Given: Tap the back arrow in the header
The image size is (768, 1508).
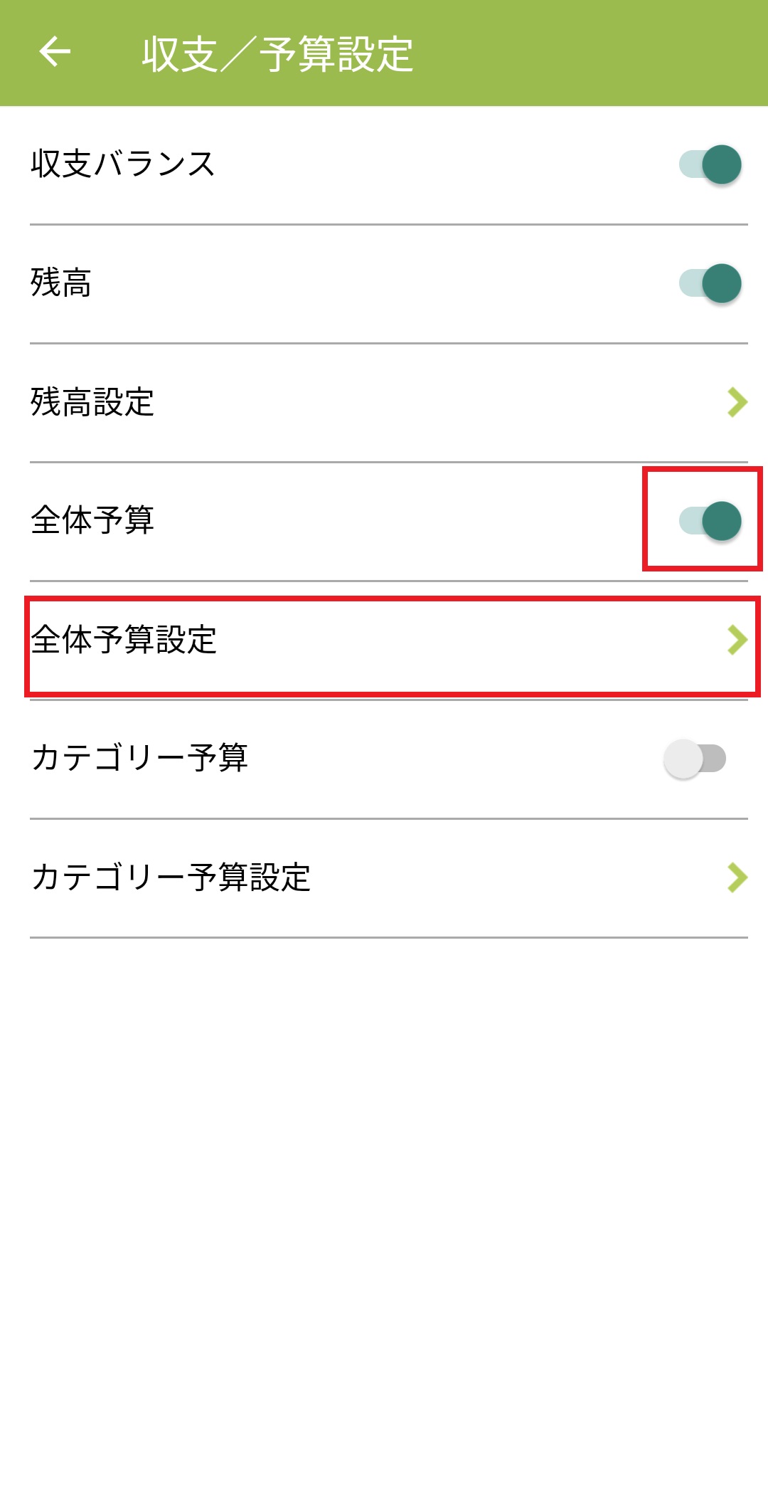Looking at the screenshot, I should 55,52.
